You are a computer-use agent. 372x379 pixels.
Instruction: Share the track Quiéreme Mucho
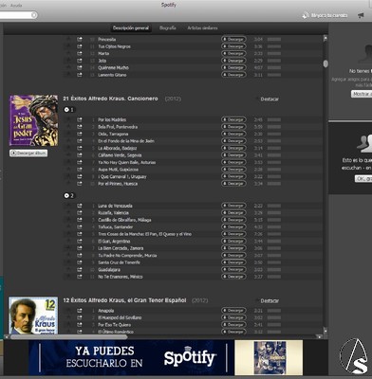pyautogui.click(x=80, y=67)
